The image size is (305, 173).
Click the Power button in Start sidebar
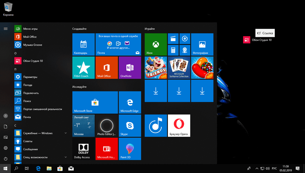click(x=5, y=159)
